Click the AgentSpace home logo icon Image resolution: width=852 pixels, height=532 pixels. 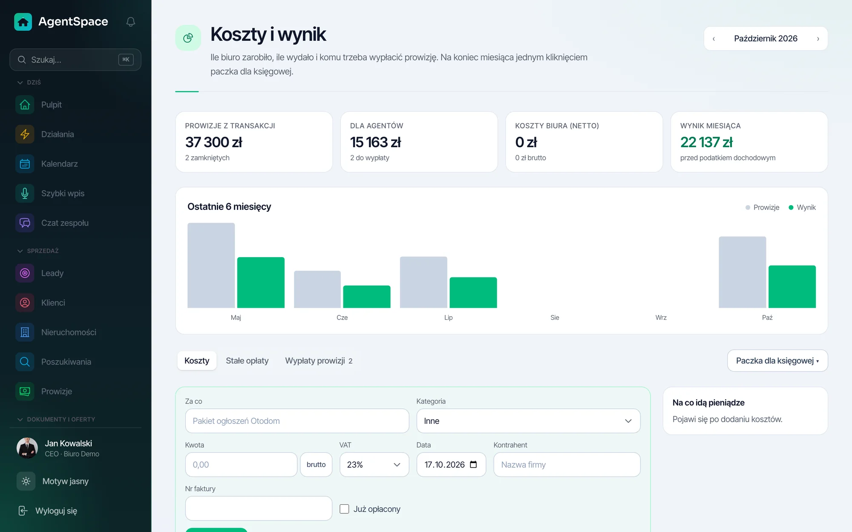(23, 22)
